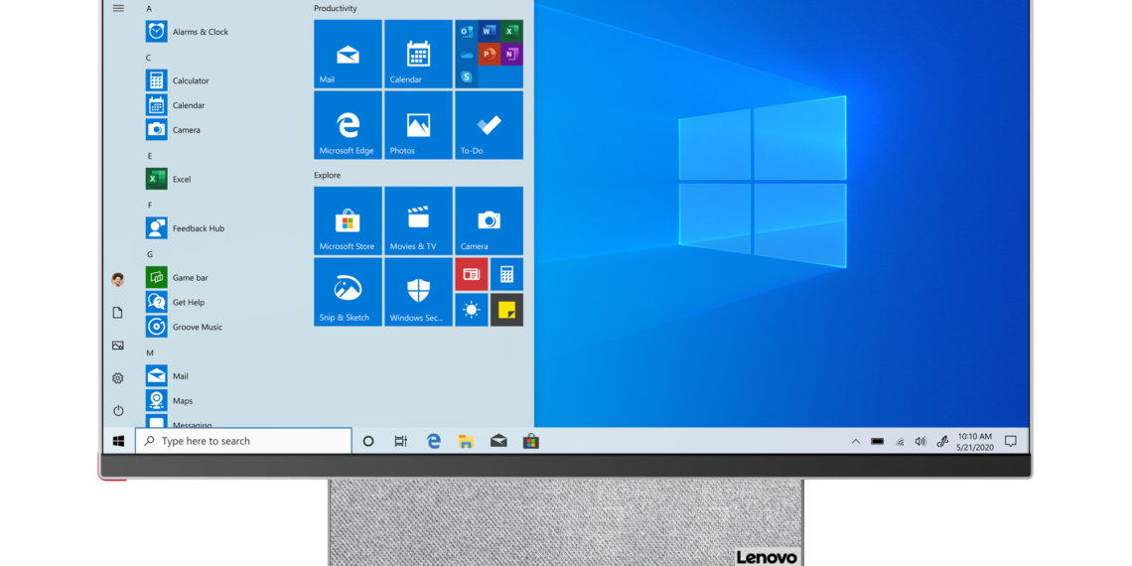Click the 'Type here to search' box
Screen dimensions: 1132x566
[243, 441]
